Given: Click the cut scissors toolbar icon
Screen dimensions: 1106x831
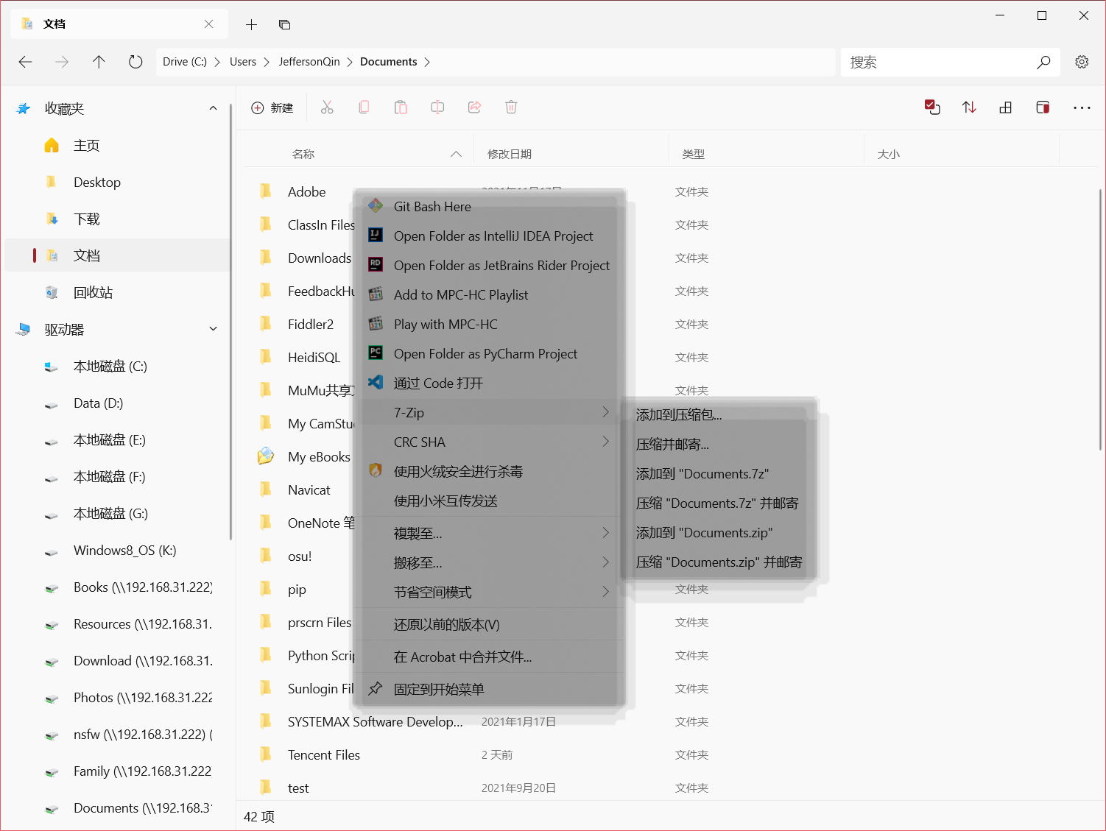Looking at the screenshot, I should pos(327,107).
